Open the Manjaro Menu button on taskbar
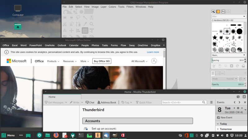This screenshot has width=248, height=139. point(8,135)
